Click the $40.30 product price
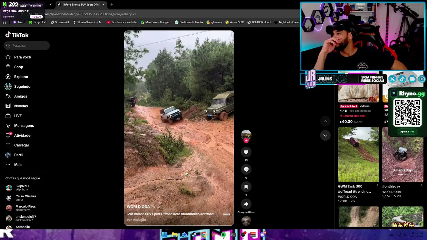The width and height of the screenshot is (427, 240). coord(346,122)
